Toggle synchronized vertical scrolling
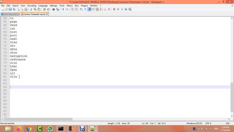 pyautogui.click(x=72, y=10)
